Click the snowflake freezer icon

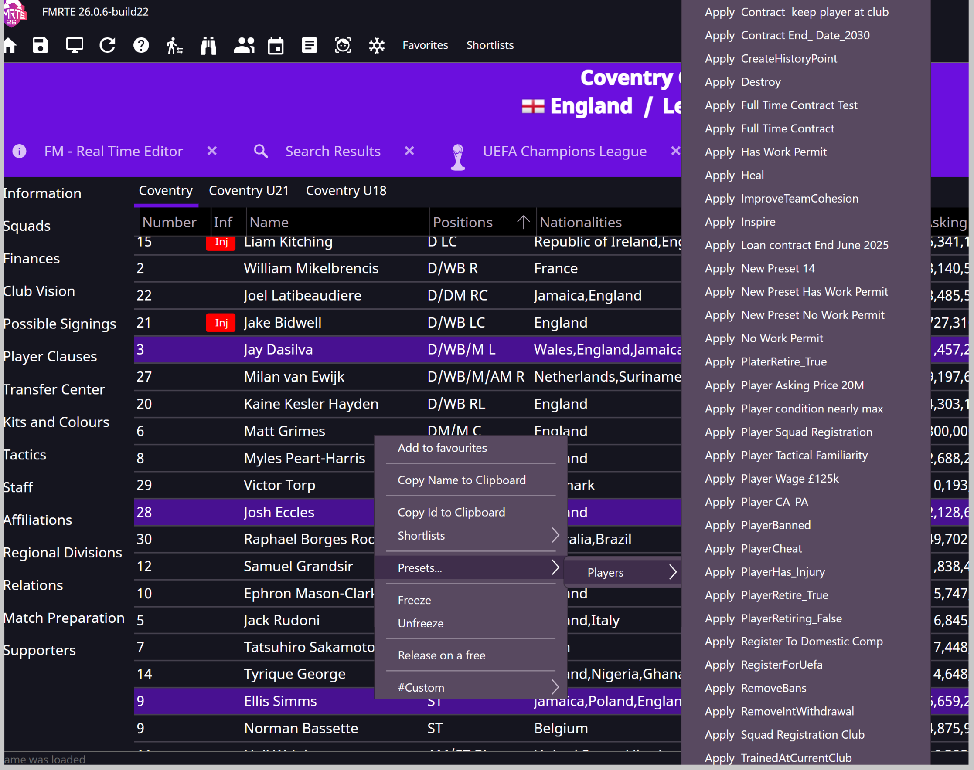point(376,45)
